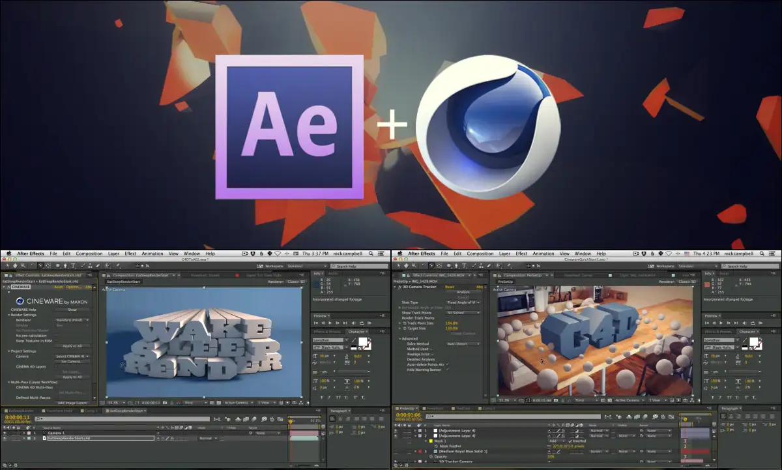Select the Type tool in left window toolbar
782x470 pixels.
point(72,266)
